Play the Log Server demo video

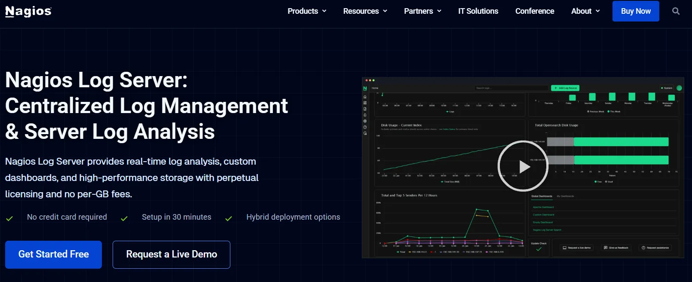coord(523,166)
